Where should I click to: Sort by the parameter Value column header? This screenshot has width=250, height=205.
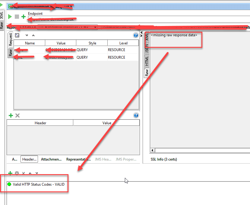(61, 43)
